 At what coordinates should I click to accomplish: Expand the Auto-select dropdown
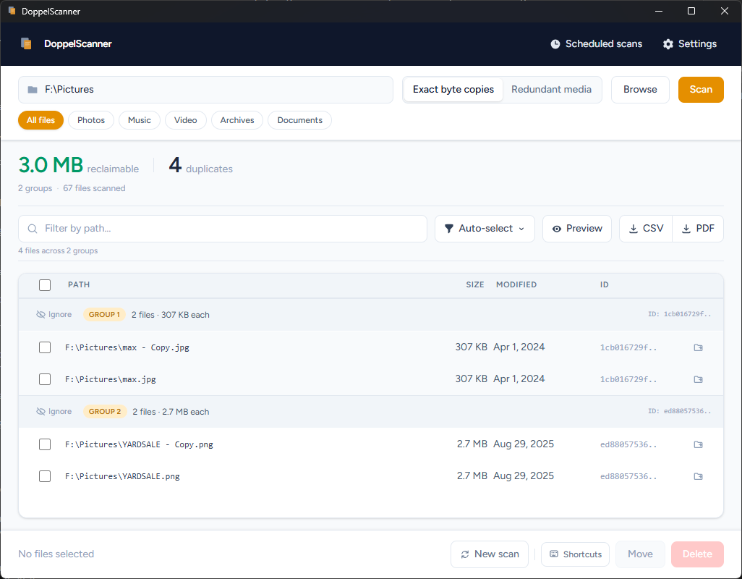(x=485, y=229)
